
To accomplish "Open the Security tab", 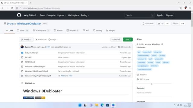I will 98,31.
